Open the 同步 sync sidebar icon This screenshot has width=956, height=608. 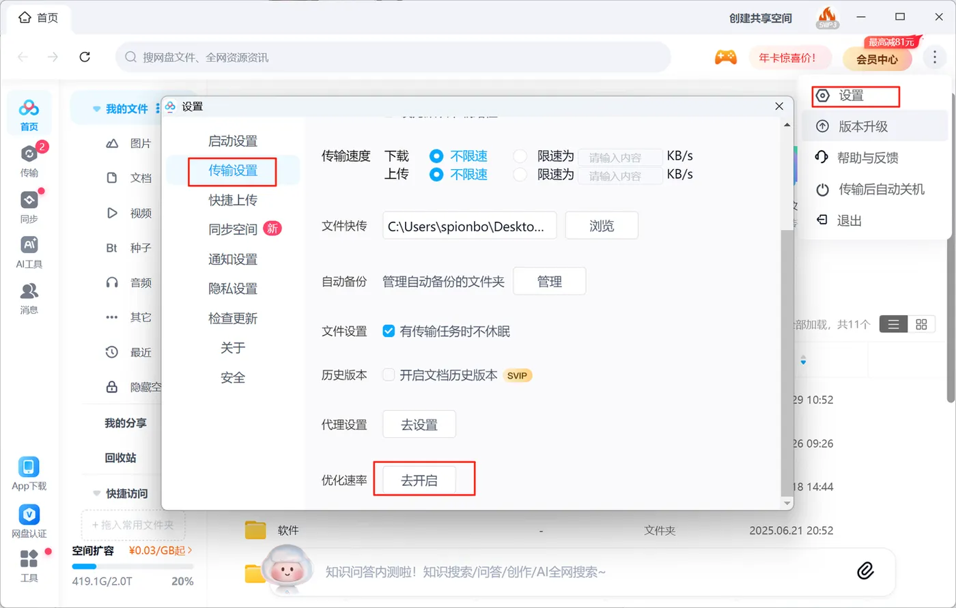[x=29, y=200]
